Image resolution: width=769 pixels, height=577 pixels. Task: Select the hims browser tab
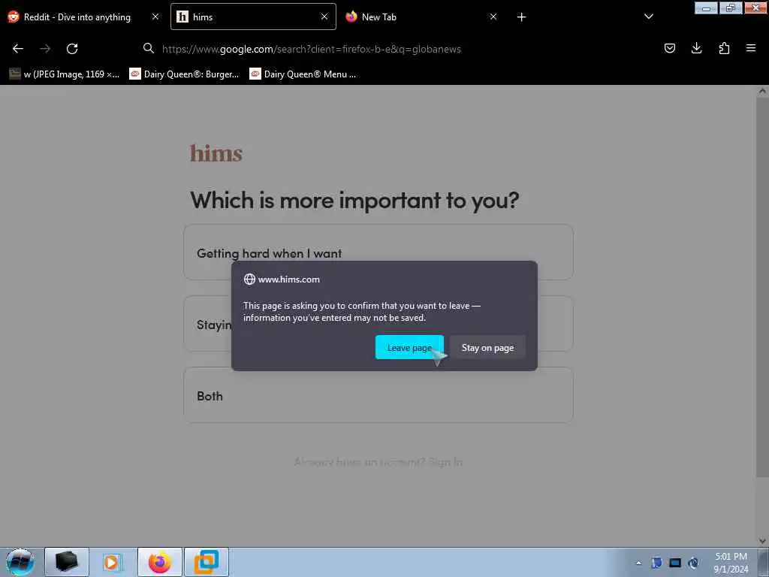[253, 17]
